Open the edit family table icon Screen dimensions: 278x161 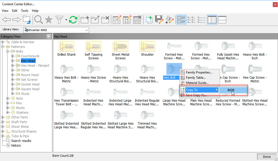pyautogui.click(x=127, y=20)
